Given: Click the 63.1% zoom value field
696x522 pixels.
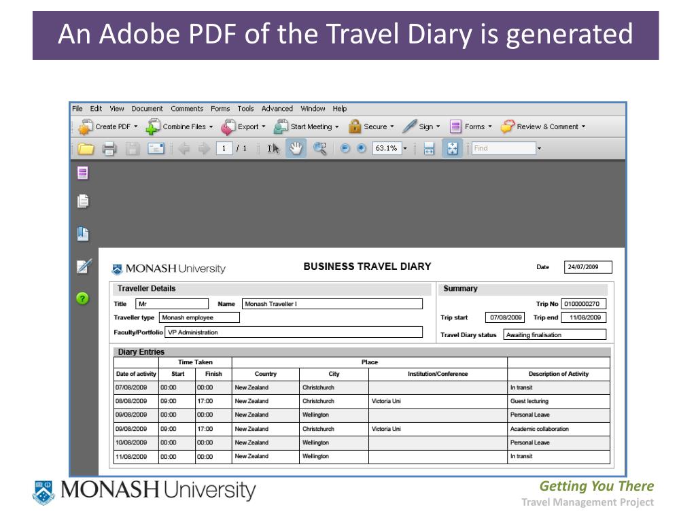Looking at the screenshot, I should tap(387, 149).
